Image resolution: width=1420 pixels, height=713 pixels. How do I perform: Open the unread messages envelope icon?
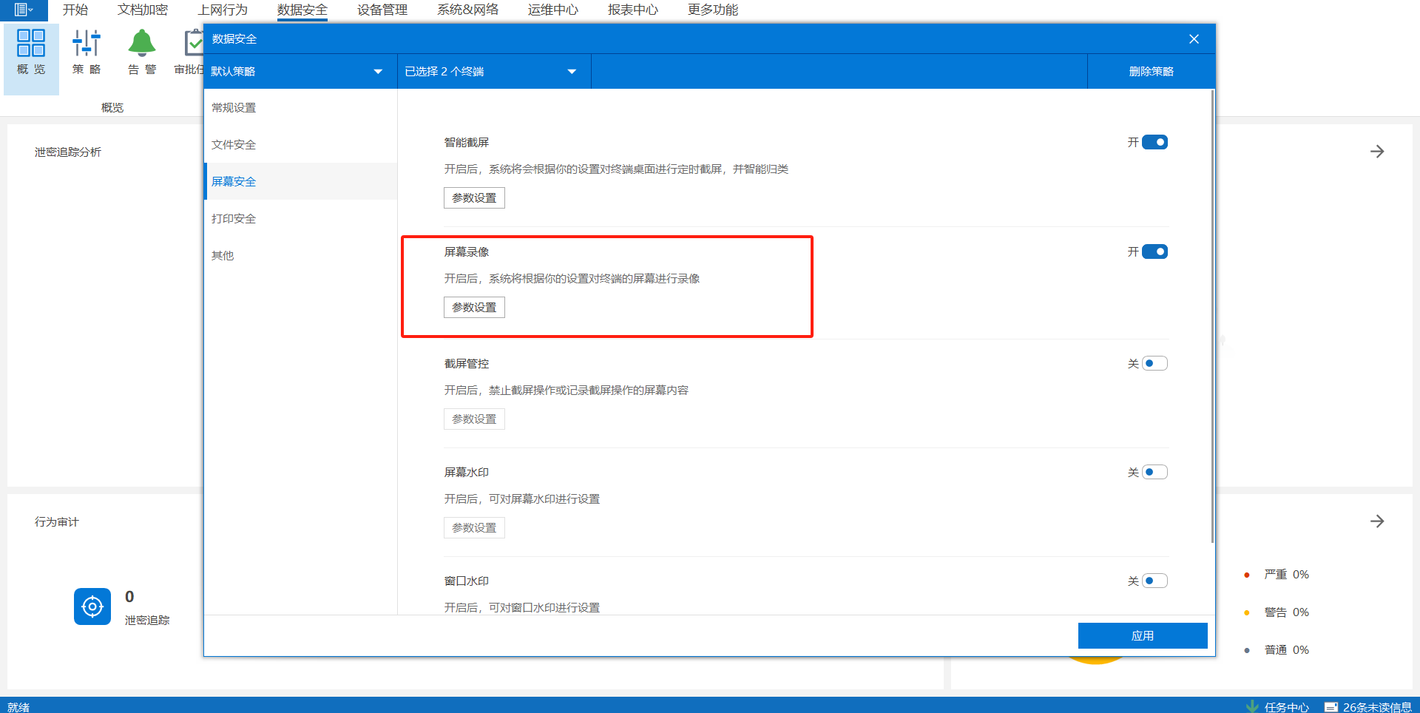pyautogui.click(x=1331, y=707)
